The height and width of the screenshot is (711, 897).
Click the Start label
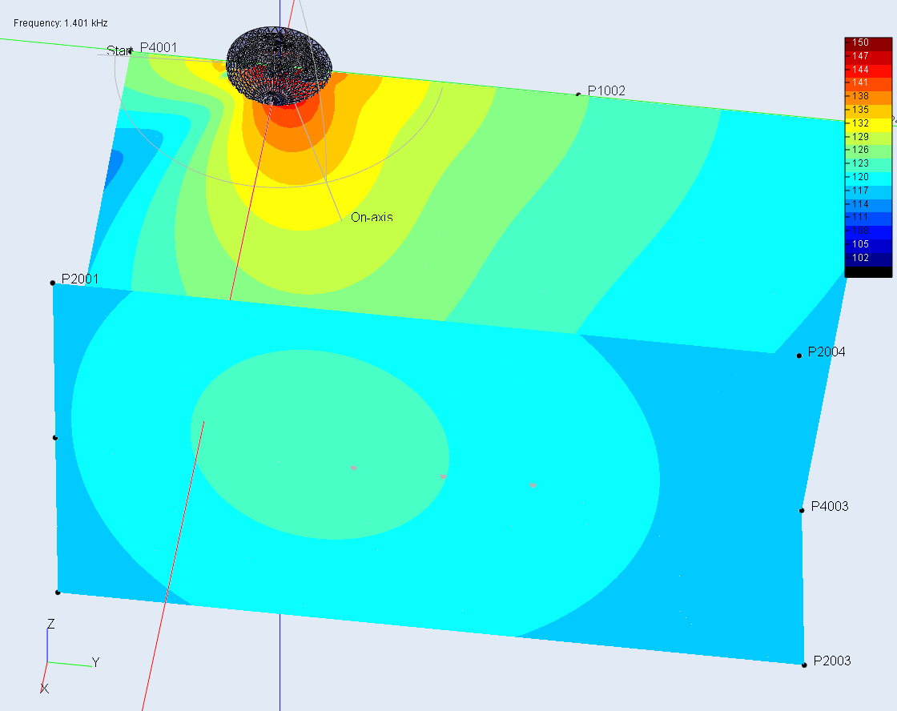[x=118, y=50]
